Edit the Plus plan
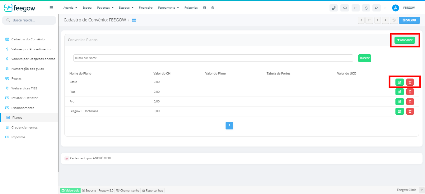 tap(399, 92)
